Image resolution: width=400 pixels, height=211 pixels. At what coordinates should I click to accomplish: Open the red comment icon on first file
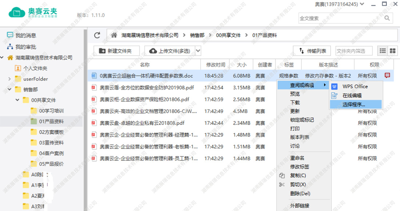coord(387,76)
